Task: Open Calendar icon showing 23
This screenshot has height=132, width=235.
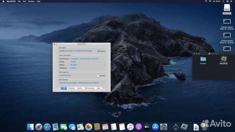Action: point(105,127)
